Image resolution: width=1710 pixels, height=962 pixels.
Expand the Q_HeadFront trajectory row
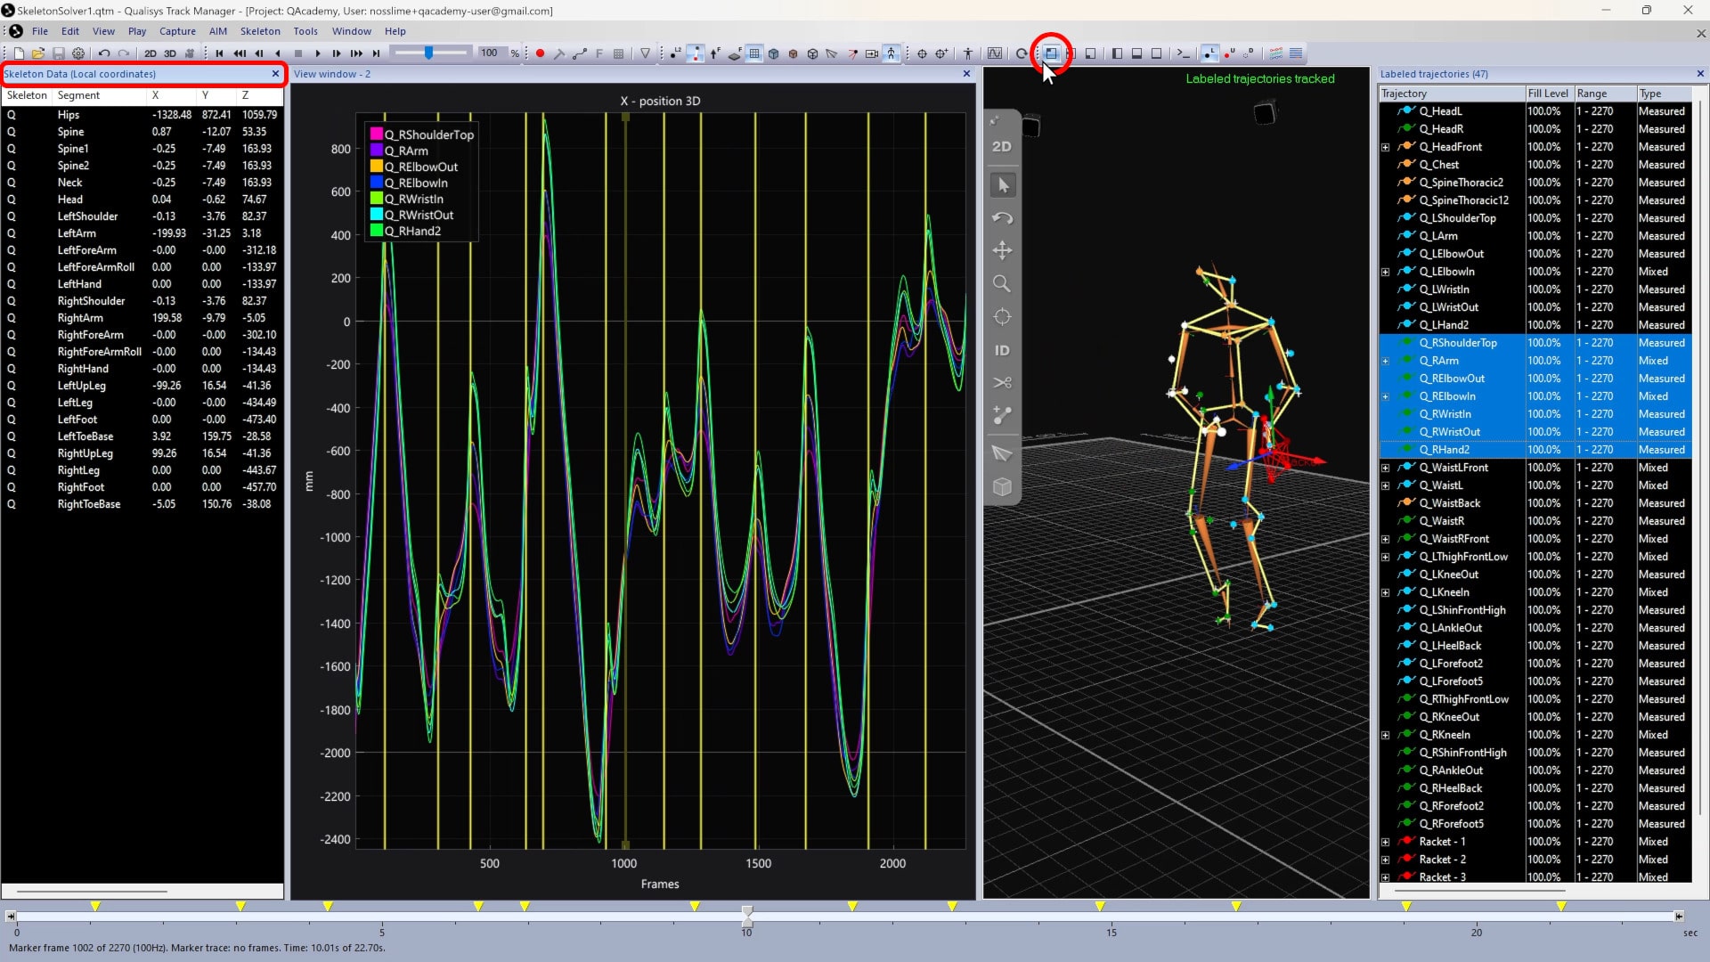pos(1386,147)
